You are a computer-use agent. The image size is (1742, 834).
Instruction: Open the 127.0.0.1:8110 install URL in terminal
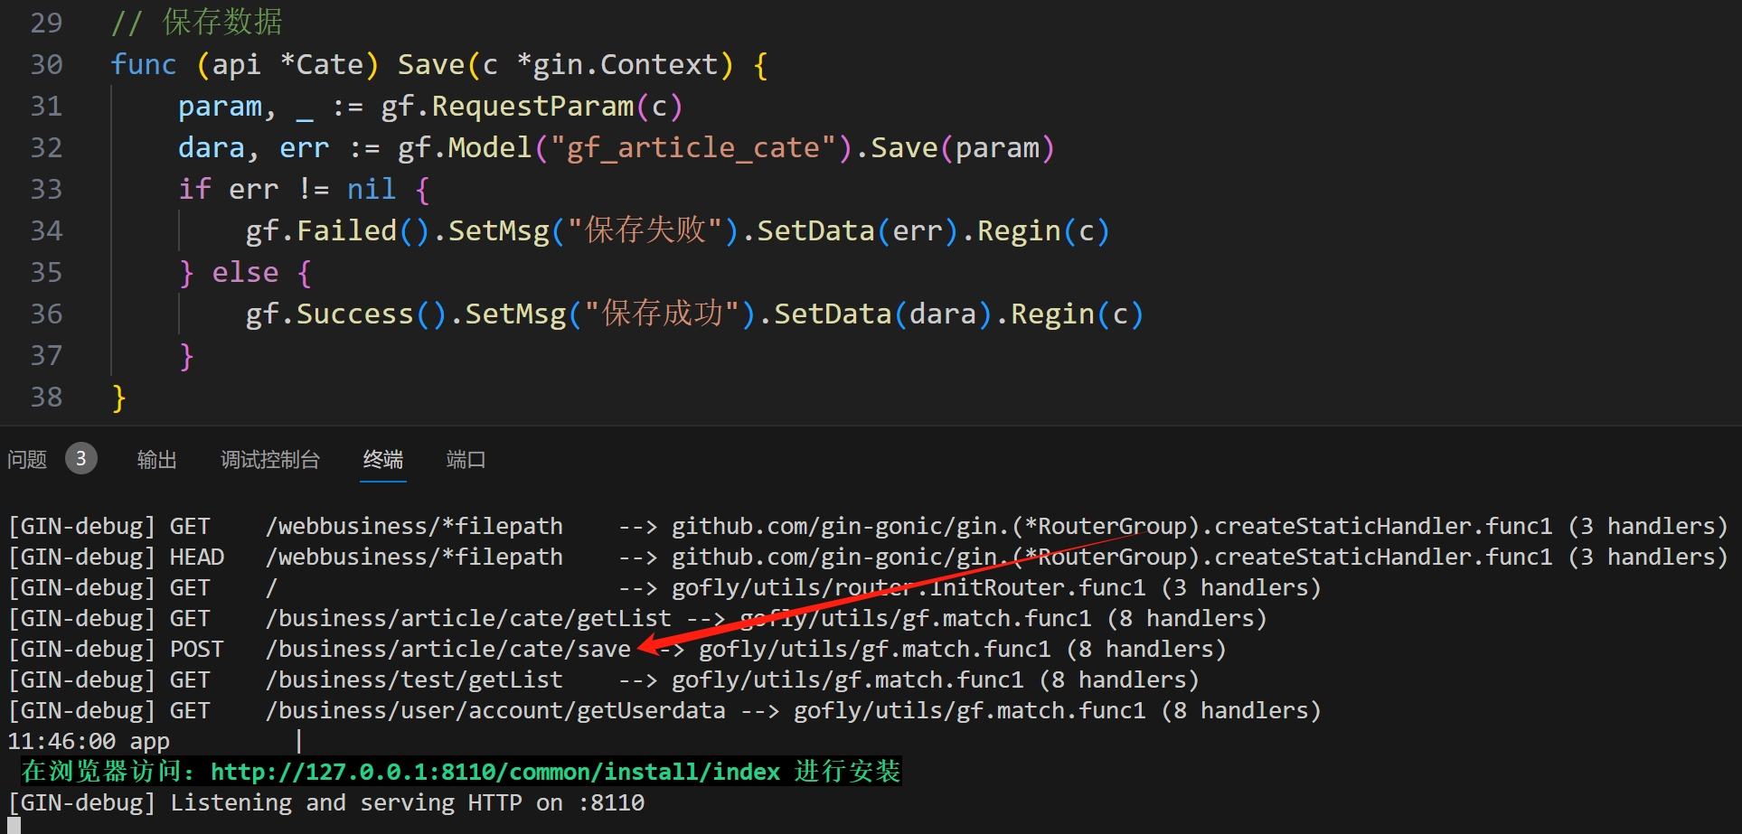(x=494, y=772)
